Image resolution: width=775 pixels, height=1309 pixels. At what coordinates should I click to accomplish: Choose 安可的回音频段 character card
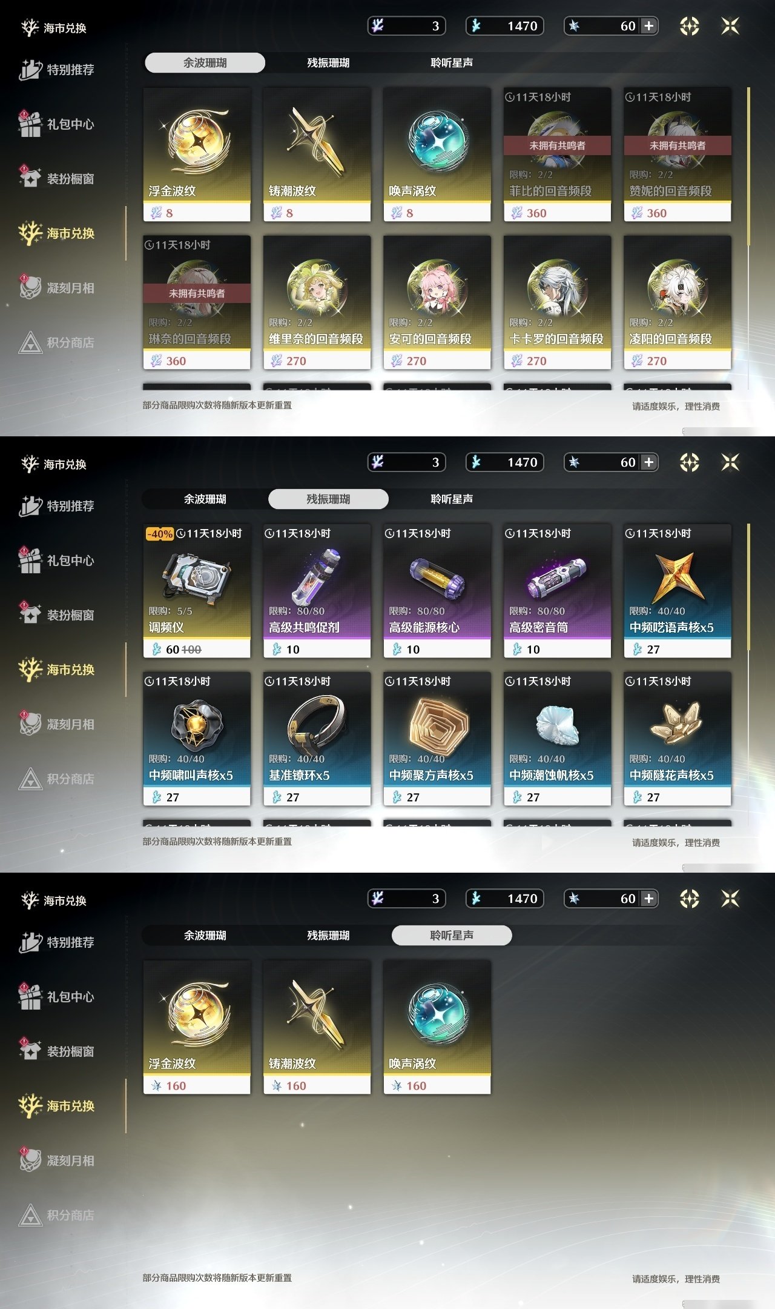[x=437, y=302]
